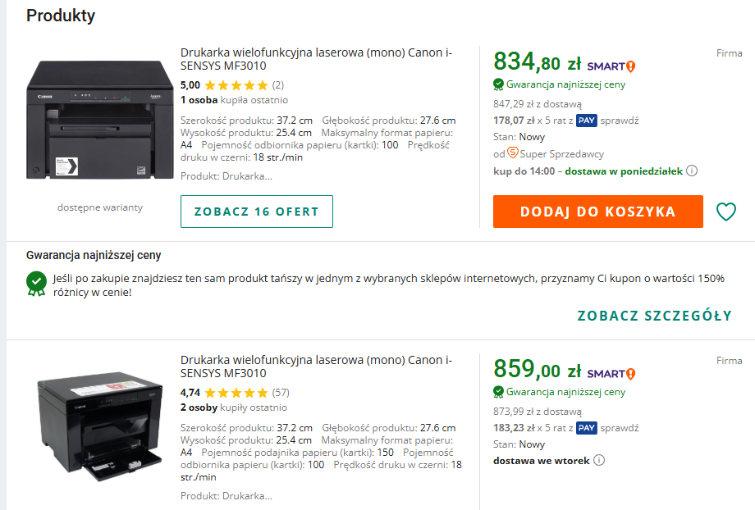Open first printer product thumbnail
Image resolution: width=755 pixels, height=510 pixels.
pos(99,120)
